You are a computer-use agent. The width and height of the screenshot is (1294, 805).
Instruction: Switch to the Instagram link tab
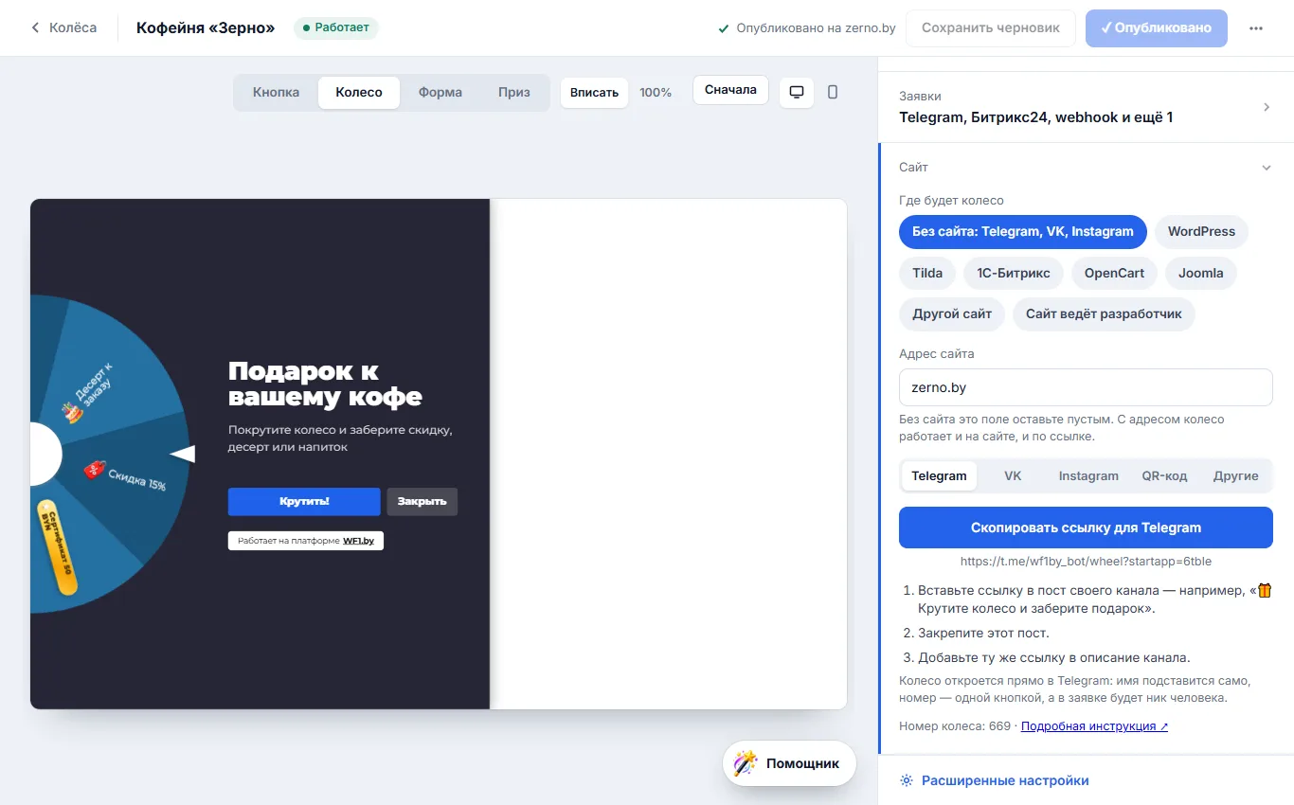(1088, 476)
